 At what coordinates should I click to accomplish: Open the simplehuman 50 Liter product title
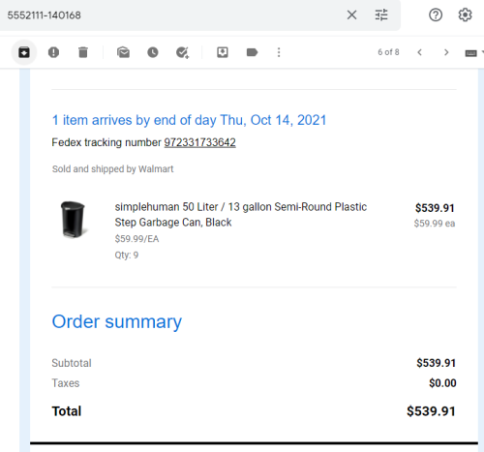pos(240,215)
